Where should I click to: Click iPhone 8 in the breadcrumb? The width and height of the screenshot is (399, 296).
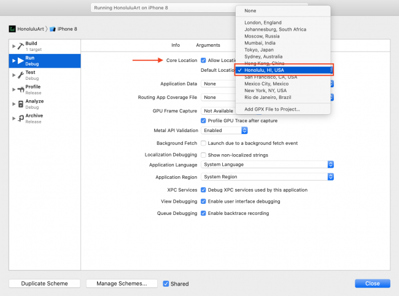pyautogui.click(x=67, y=29)
